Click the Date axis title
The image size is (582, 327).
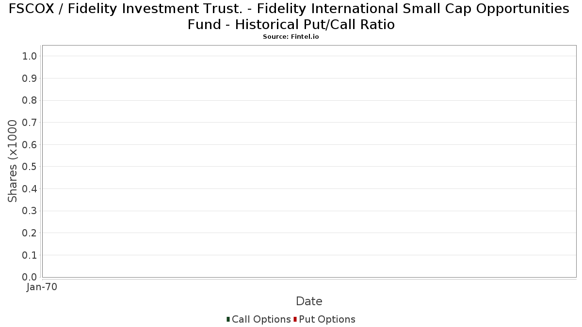point(309,301)
